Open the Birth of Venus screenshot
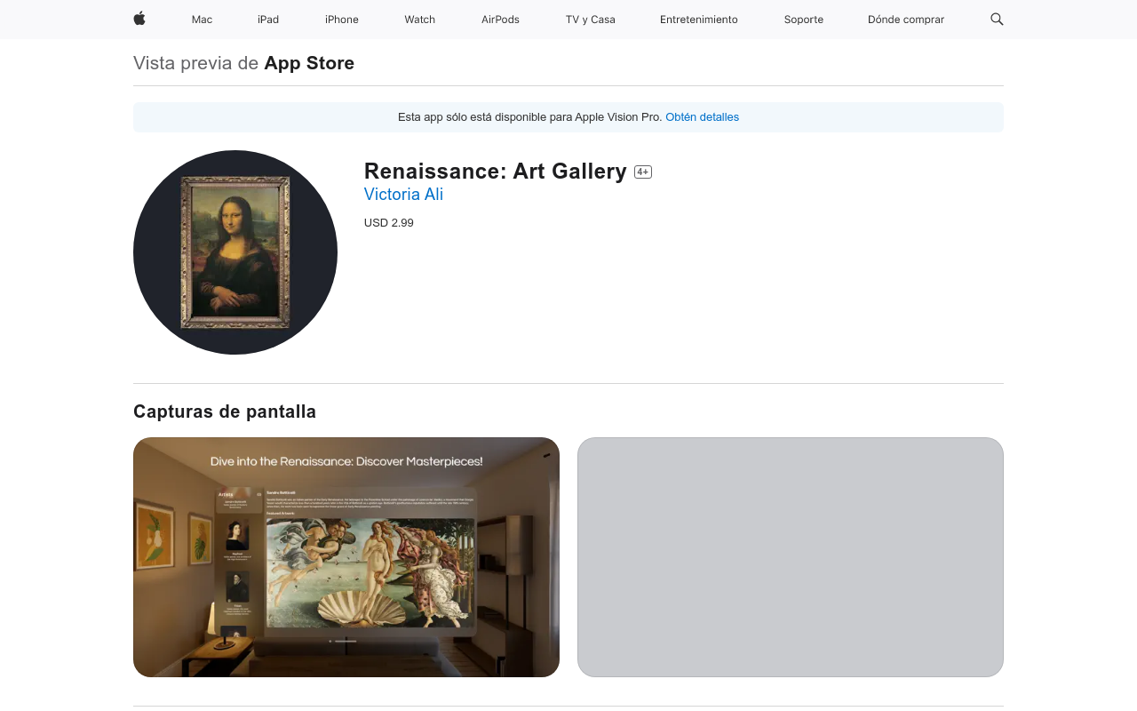 coord(346,557)
